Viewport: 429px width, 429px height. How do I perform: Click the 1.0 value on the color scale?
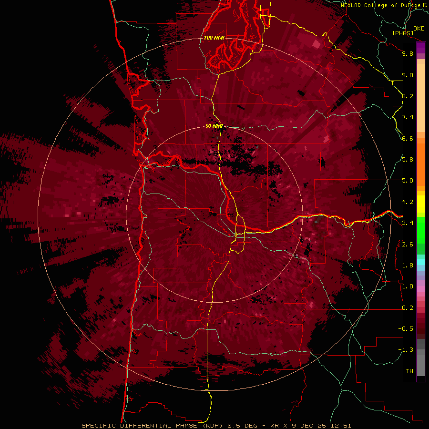[408, 286]
